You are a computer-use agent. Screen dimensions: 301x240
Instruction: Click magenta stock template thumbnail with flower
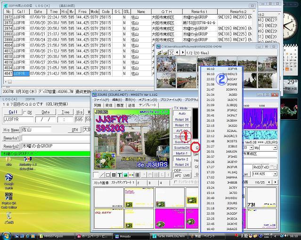(x=170, y=218)
